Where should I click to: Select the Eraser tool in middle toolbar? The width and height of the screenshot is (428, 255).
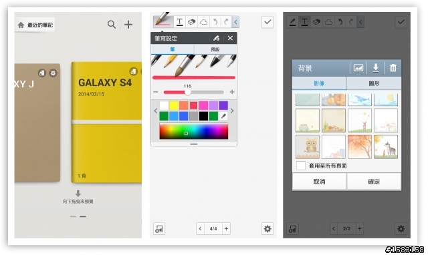point(192,22)
